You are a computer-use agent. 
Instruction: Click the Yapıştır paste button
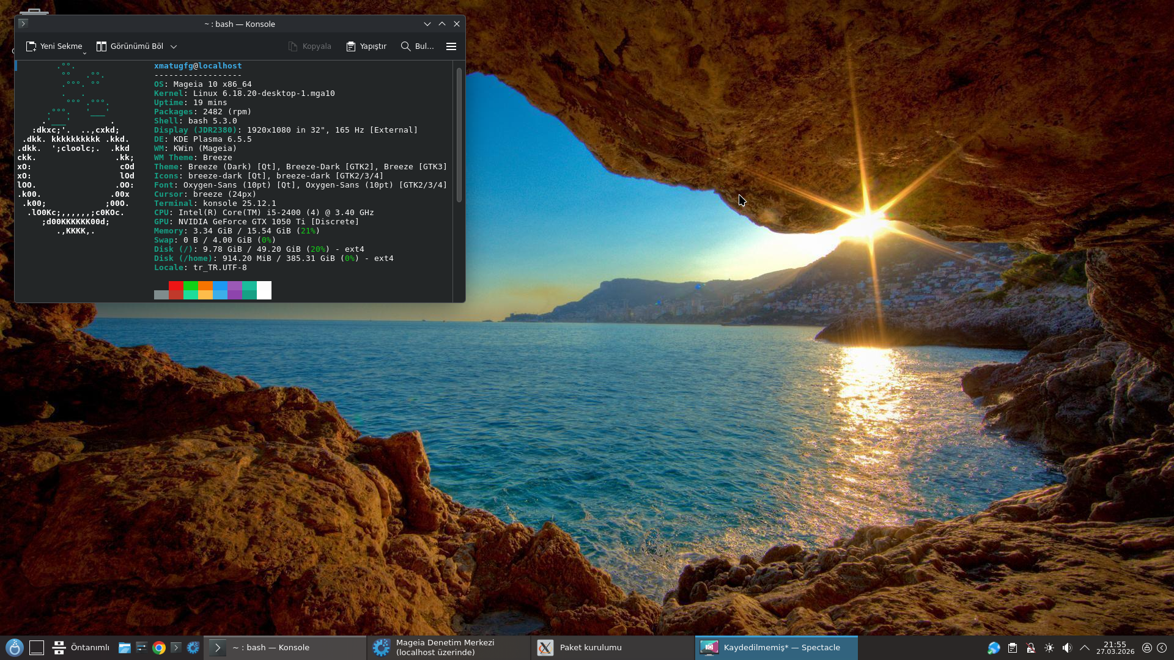point(366,46)
